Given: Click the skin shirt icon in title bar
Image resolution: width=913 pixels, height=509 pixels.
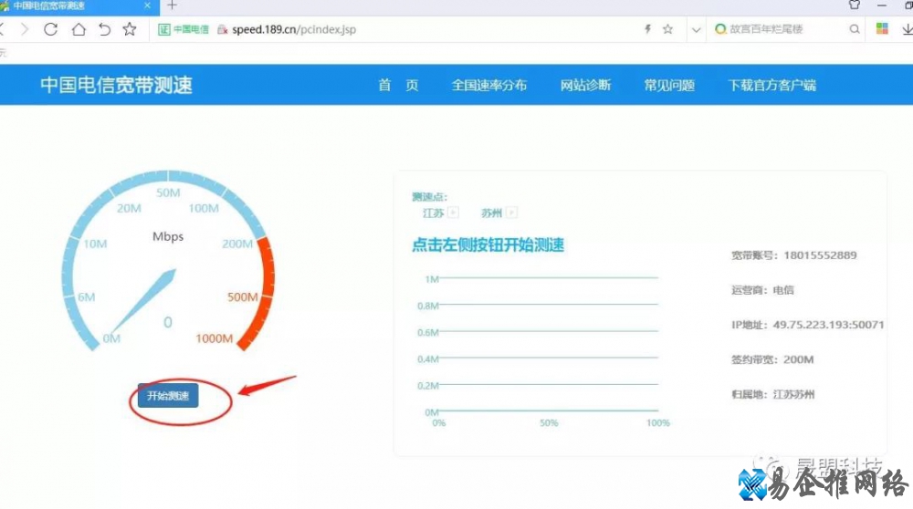Looking at the screenshot, I should click(855, 5).
